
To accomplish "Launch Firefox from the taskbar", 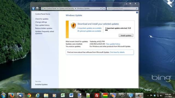I will [x=12, y=96].
